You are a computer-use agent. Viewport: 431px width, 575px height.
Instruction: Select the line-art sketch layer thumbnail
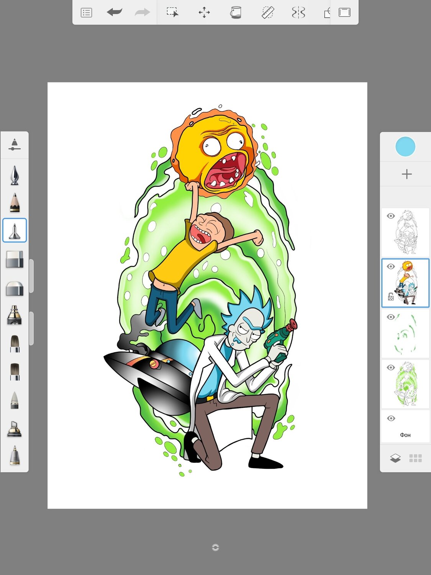click(x=405, y=232)
